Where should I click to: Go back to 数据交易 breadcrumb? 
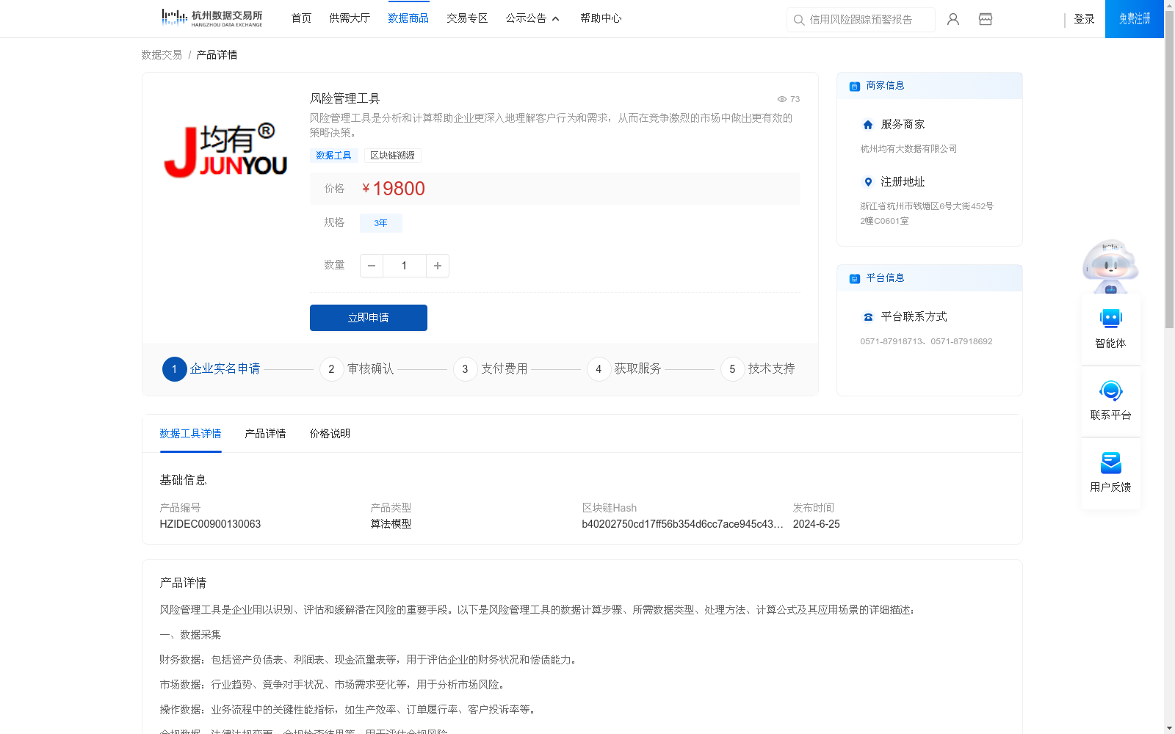[x=162, y=55]
